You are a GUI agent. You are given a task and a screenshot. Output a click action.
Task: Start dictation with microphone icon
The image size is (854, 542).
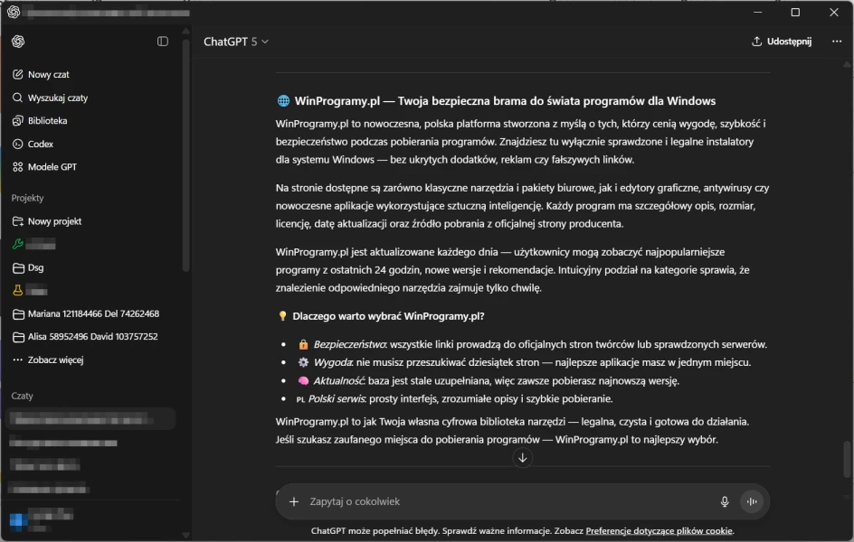725,501
